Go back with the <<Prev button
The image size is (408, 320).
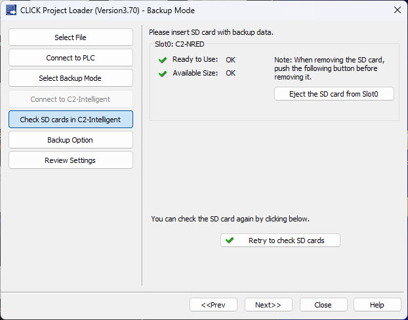pyautogui.click(x=213, y=305)
